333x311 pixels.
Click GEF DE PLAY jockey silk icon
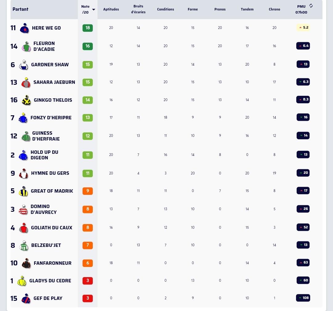pos(26,298)
